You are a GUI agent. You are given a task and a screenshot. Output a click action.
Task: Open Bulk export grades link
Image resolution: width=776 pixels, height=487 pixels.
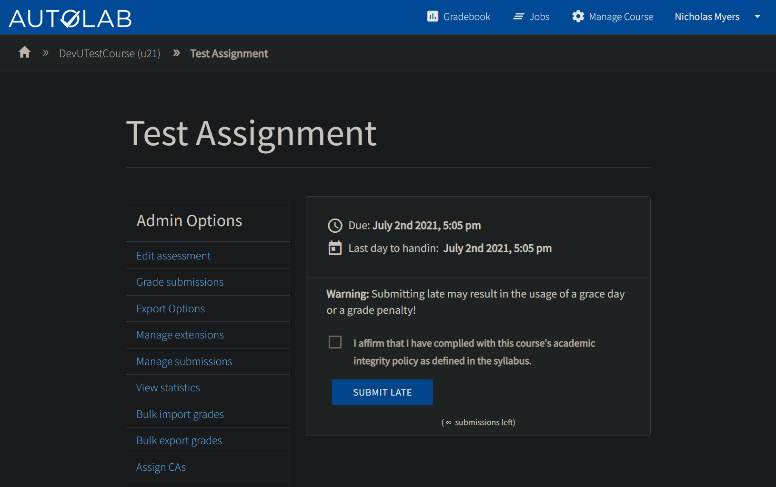(x=179, y=440)
